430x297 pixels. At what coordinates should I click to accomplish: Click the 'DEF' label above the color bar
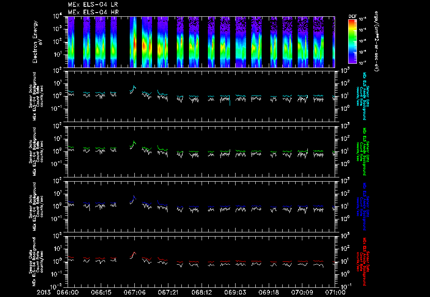353,16
